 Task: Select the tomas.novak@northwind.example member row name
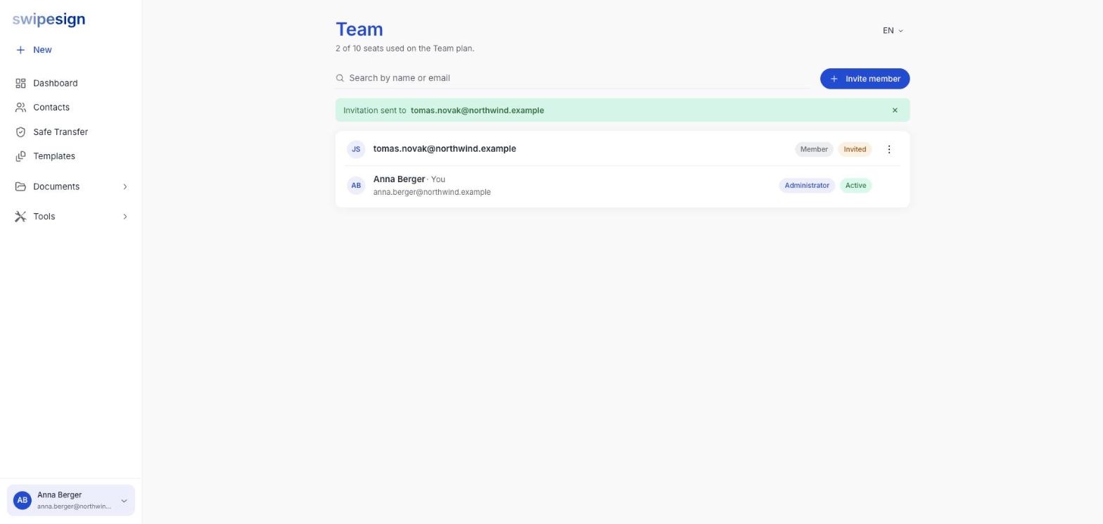445,149
